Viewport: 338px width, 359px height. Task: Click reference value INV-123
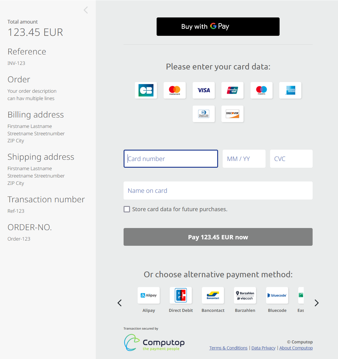[16, 63]
